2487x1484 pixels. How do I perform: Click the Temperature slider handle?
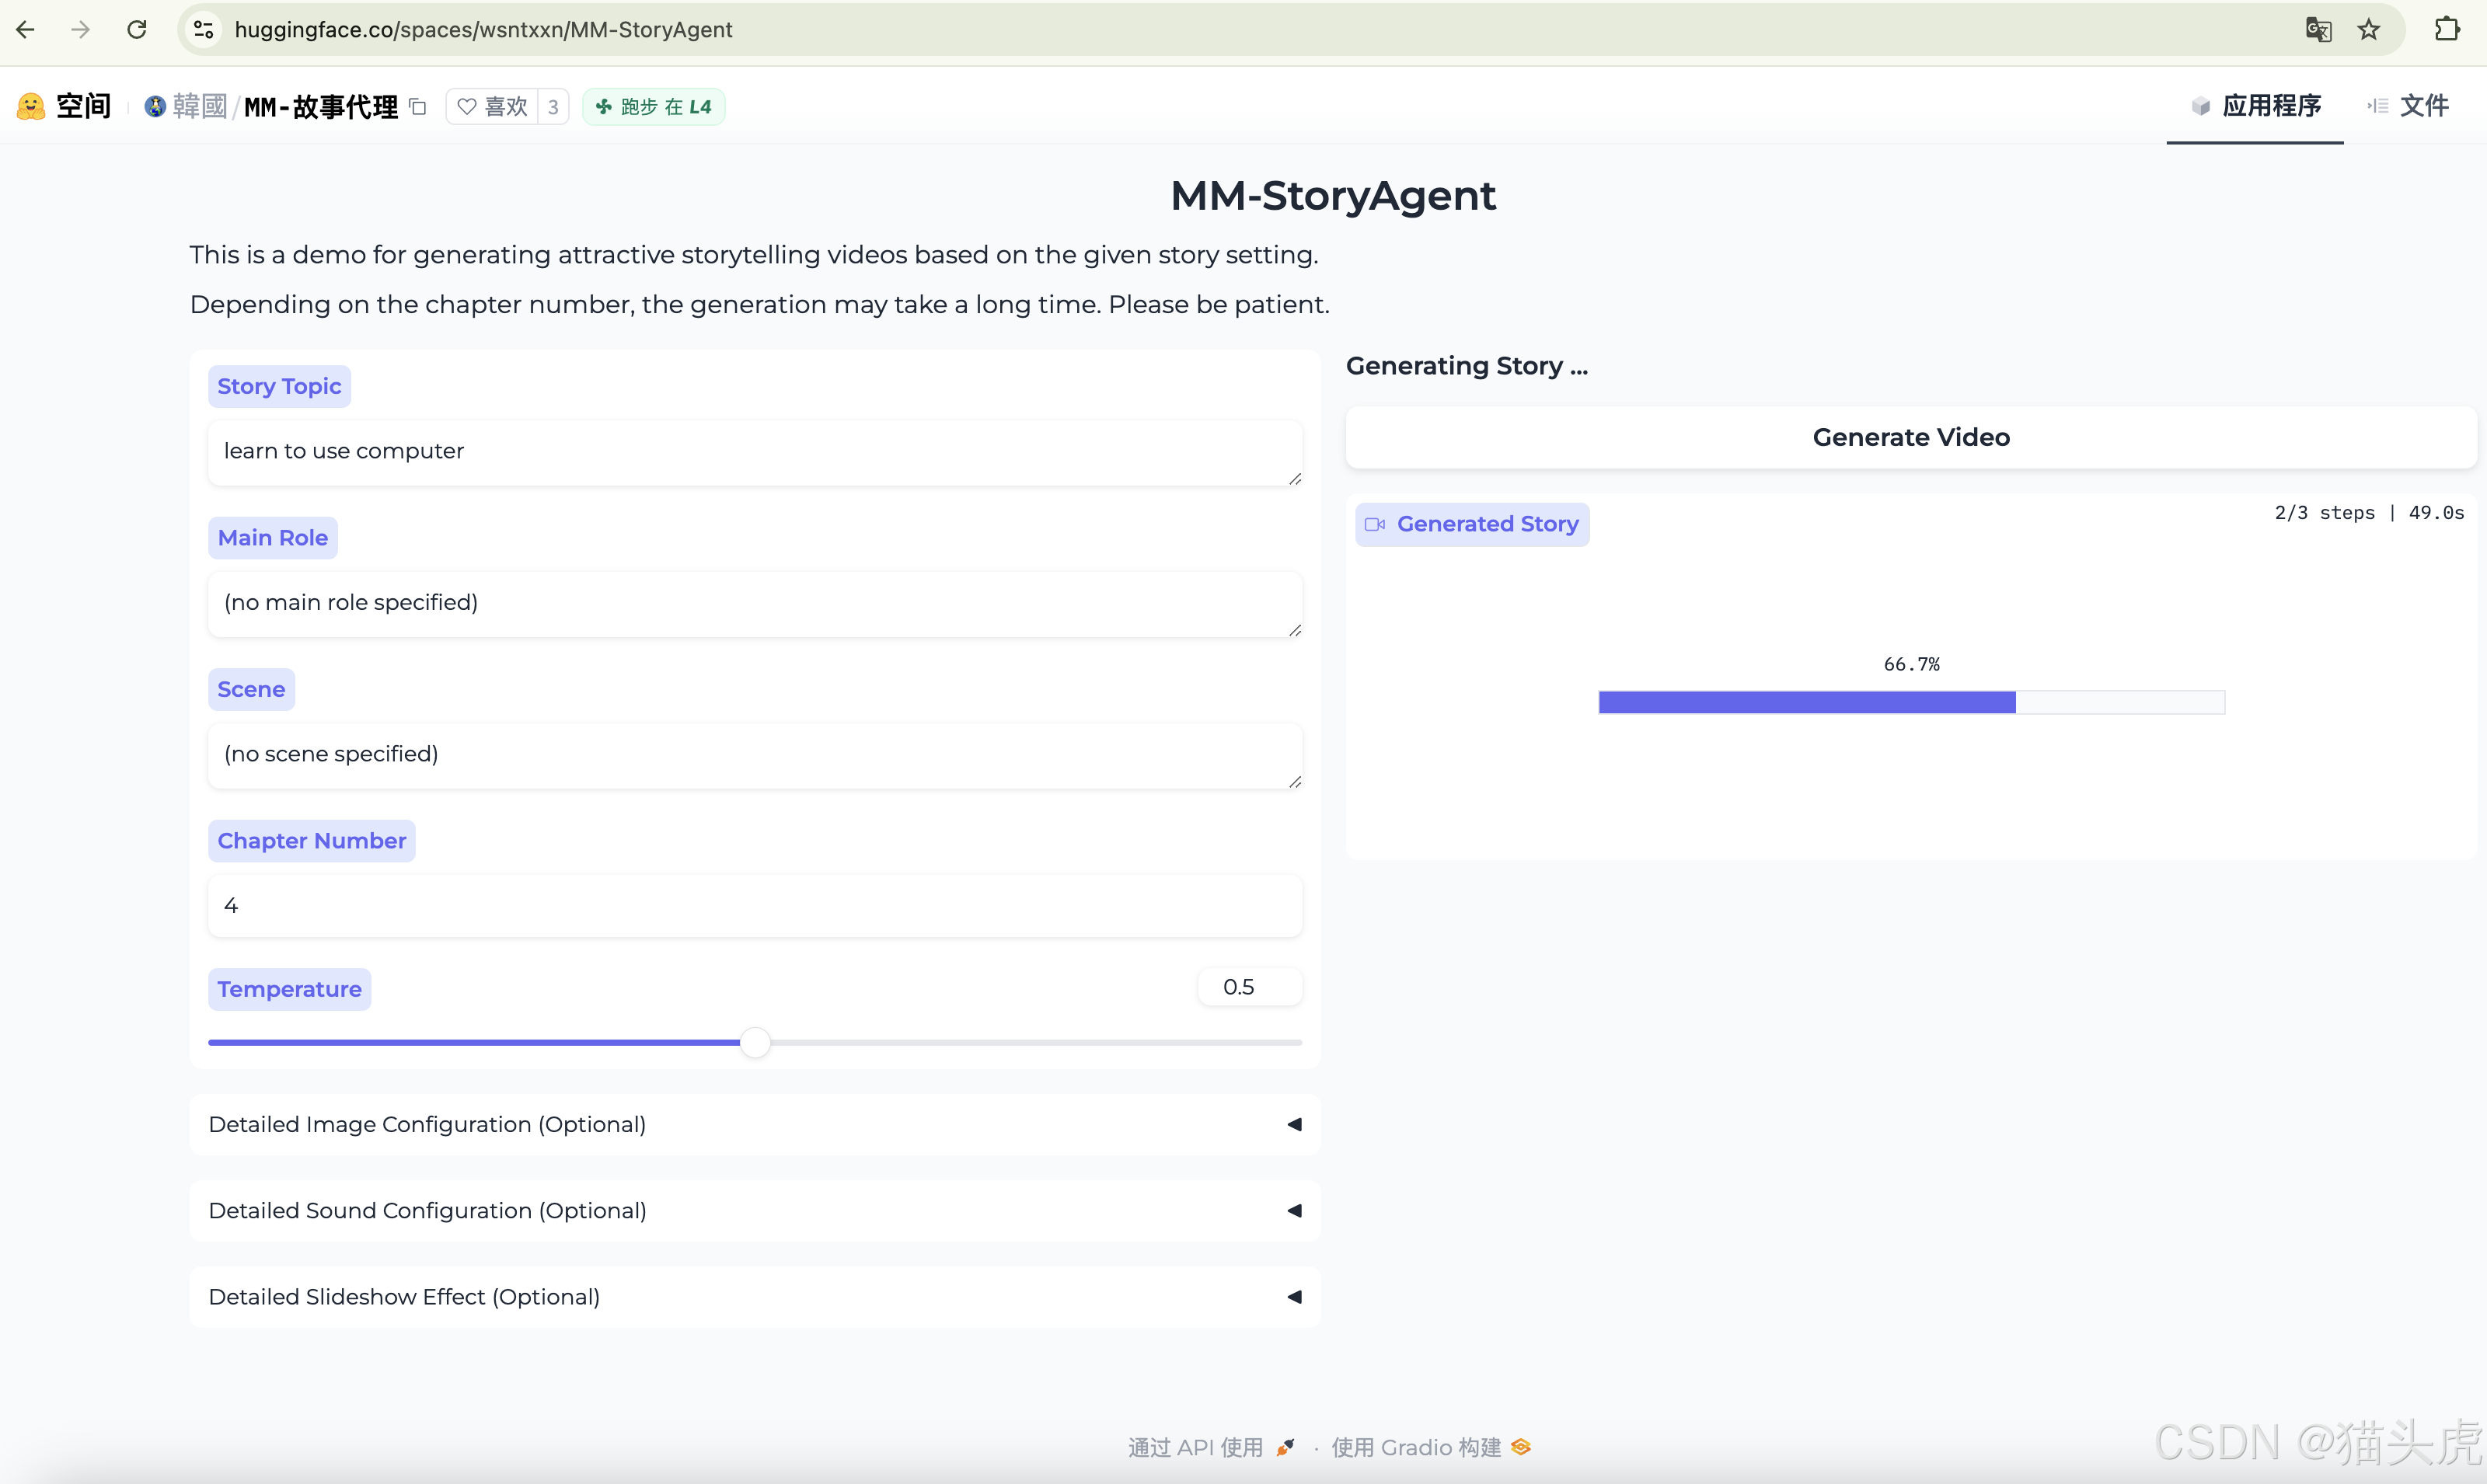coord(755,1042)
